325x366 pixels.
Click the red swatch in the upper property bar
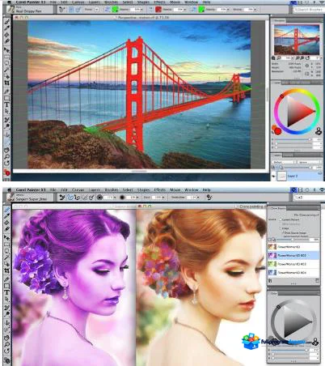point(158,10)
